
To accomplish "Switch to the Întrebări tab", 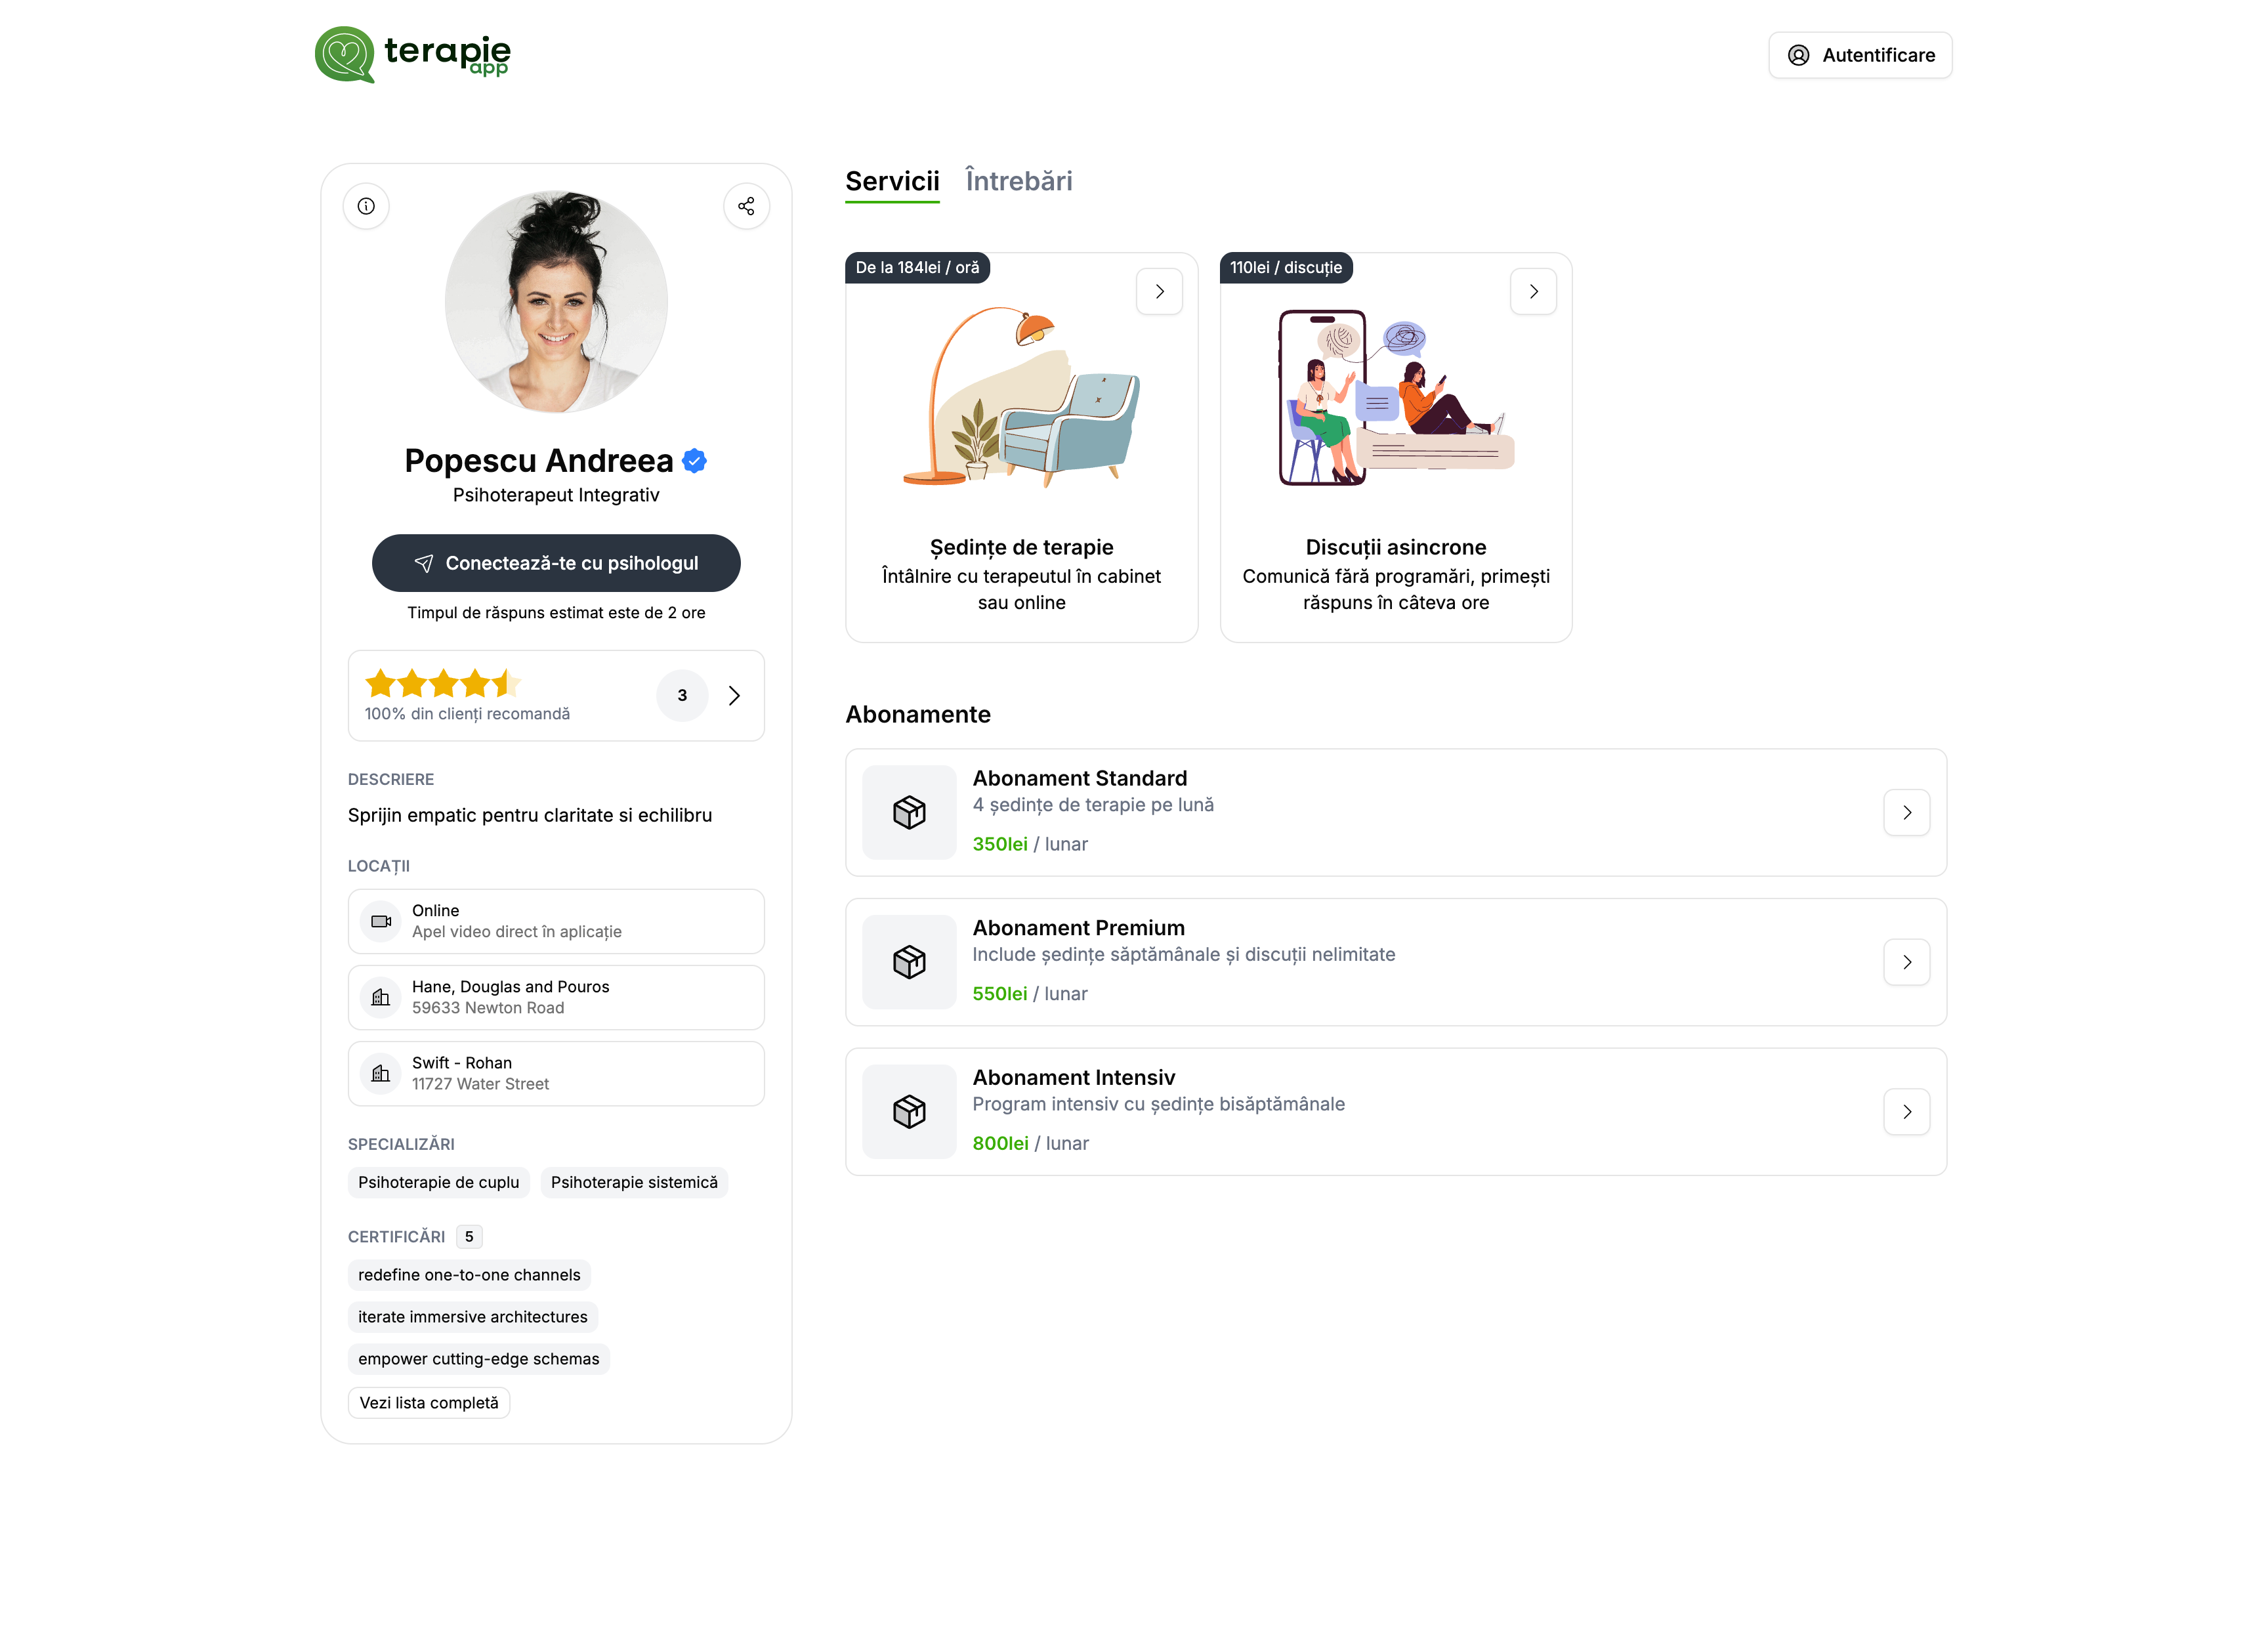I will click(1018, 181).
